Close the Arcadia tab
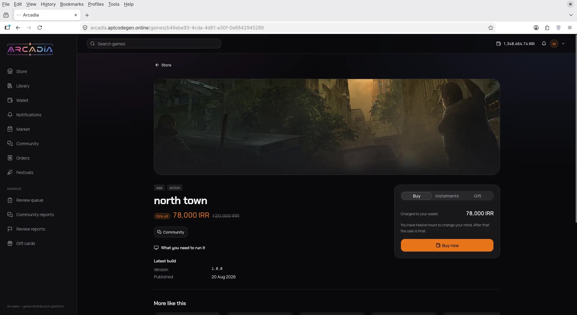This screenshot has width=577, height=315. tap(76, 15)
